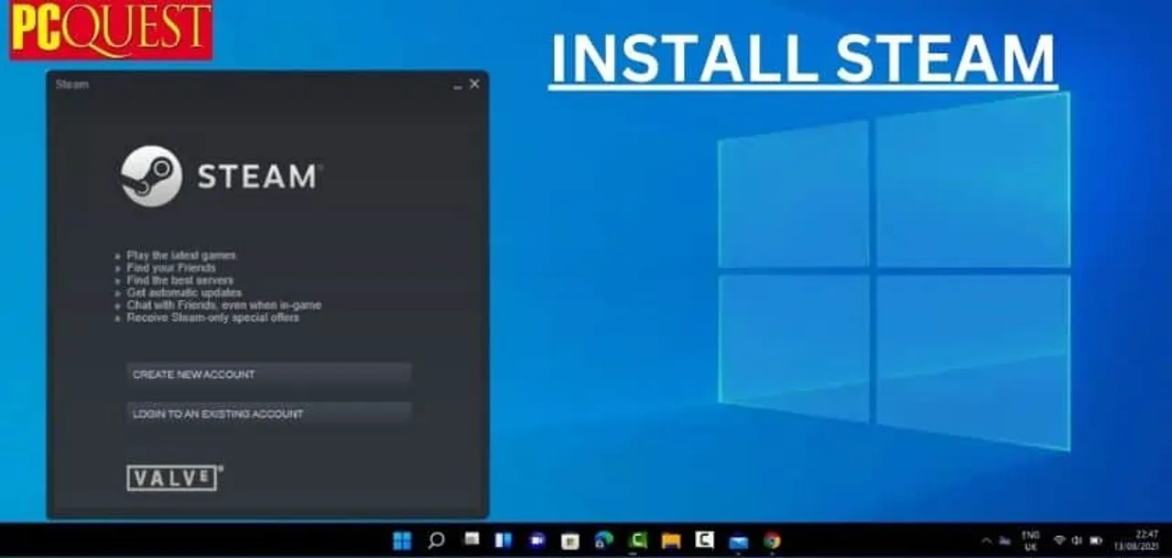
Task: Open the Teams Chat taskbar icon
Action: (x=537, y=540)
